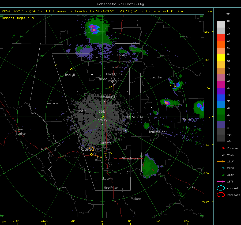Click the Drumheller label
Viewport: 241px width, 225px height.
tap(157, 132)
